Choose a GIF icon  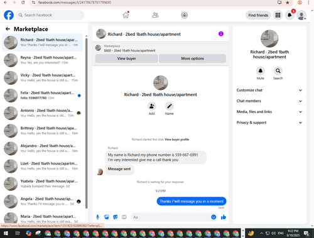click(x=124, y=217)
